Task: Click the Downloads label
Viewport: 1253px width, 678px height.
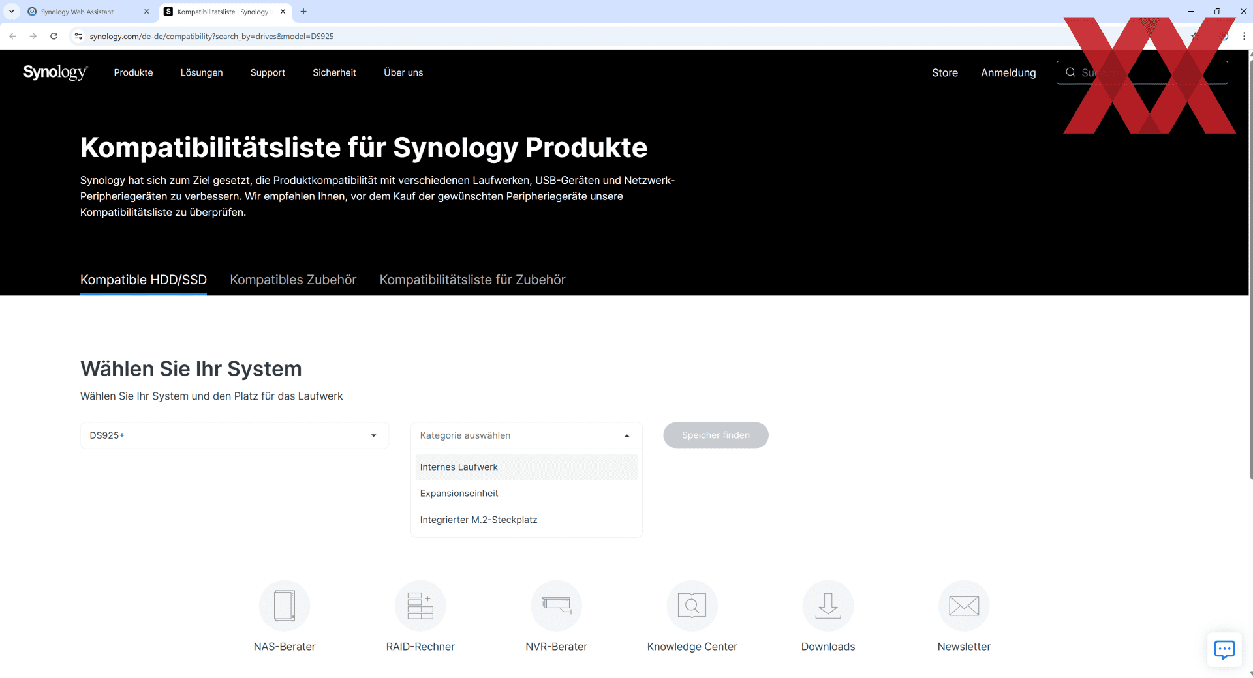Action: coord(828,646)
